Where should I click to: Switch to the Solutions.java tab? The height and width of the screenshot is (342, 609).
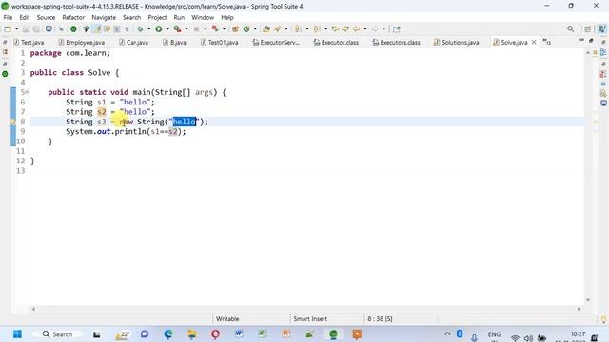457,42
